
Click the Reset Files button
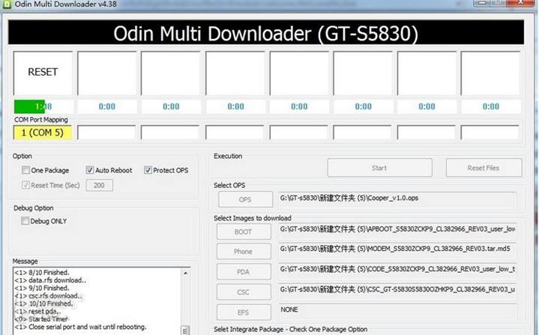pos(484,168)
